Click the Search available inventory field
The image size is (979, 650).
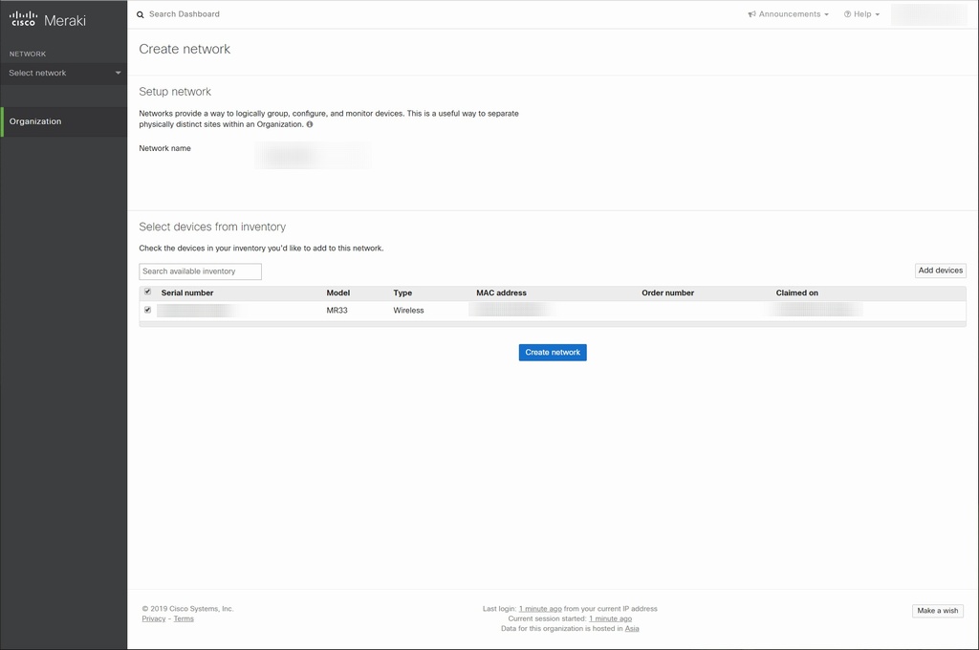click(201, 271)
